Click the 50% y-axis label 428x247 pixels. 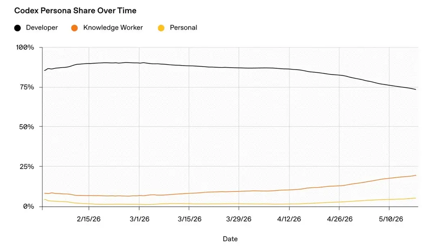click(27, 127)
